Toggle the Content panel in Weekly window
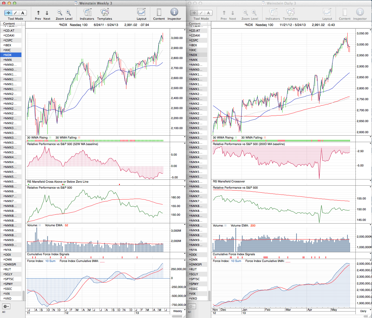The height and width of the screenshot is (318, 372). (x=159, y=12)
